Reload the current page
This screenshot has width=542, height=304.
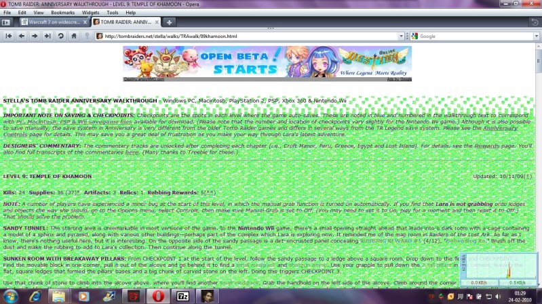tap(60, 36)
